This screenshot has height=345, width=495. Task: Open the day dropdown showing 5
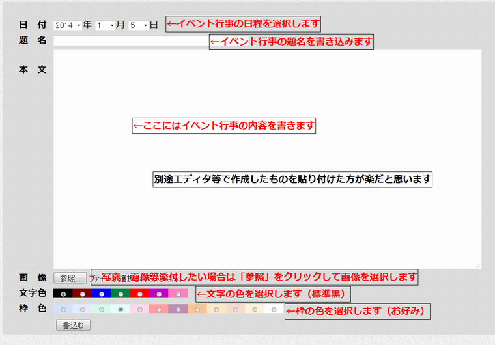(x=139, y=25)
